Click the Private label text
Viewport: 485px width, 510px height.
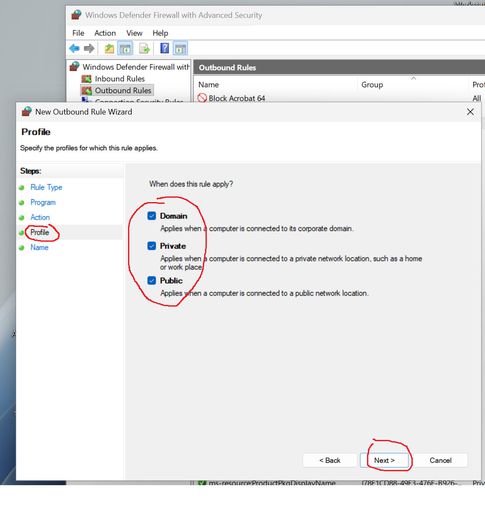coord(173,246)
